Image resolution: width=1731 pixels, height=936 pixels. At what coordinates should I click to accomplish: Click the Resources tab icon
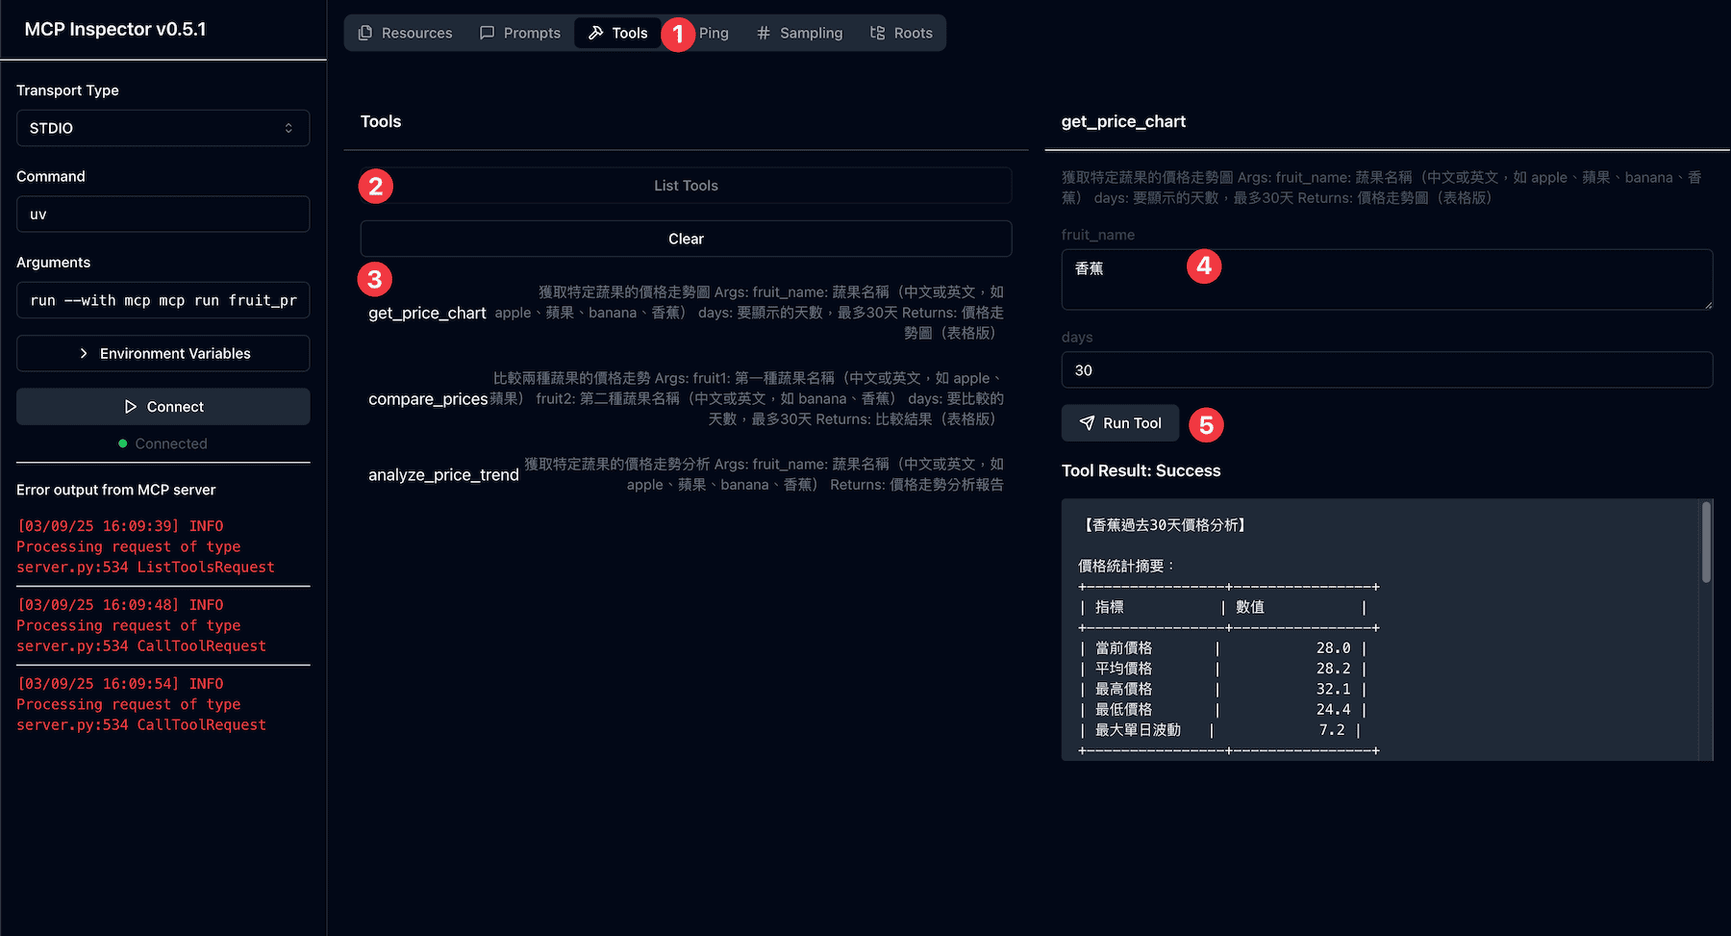(x=365, y=33)
